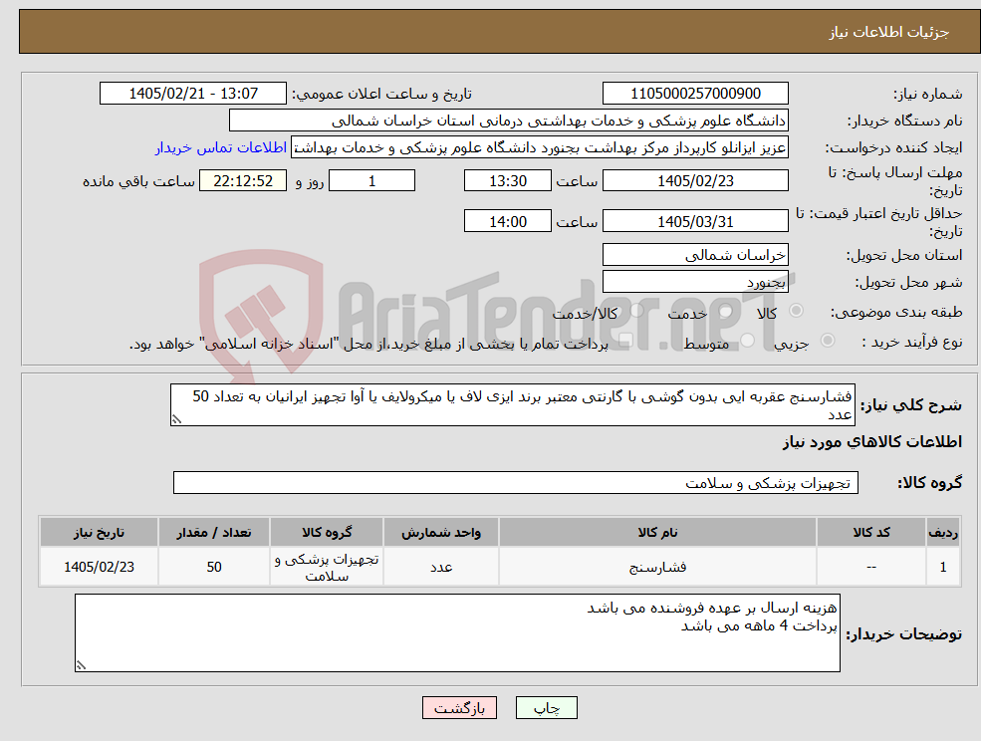Select the متوسط purchase type radio
Viewport: 981px width, 741px height.
click(x=748, y=341)
